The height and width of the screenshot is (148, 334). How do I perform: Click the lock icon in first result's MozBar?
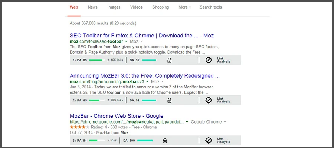(x=169, y=60)
